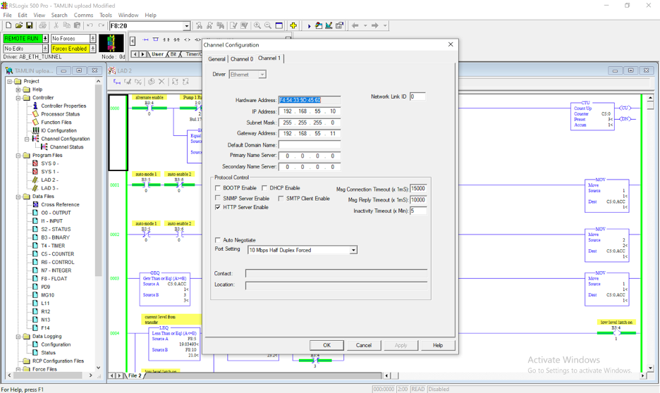Open Channel Status in project tree
The width and height of the screenshot is (660, 393).
tap(66, 146)
